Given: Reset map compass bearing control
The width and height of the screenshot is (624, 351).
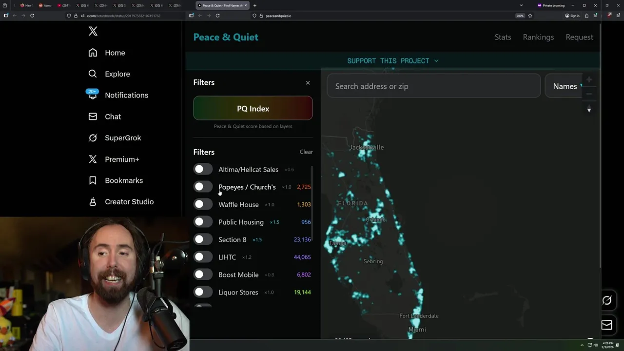Looking at the screenshot, I should (589, 110).
